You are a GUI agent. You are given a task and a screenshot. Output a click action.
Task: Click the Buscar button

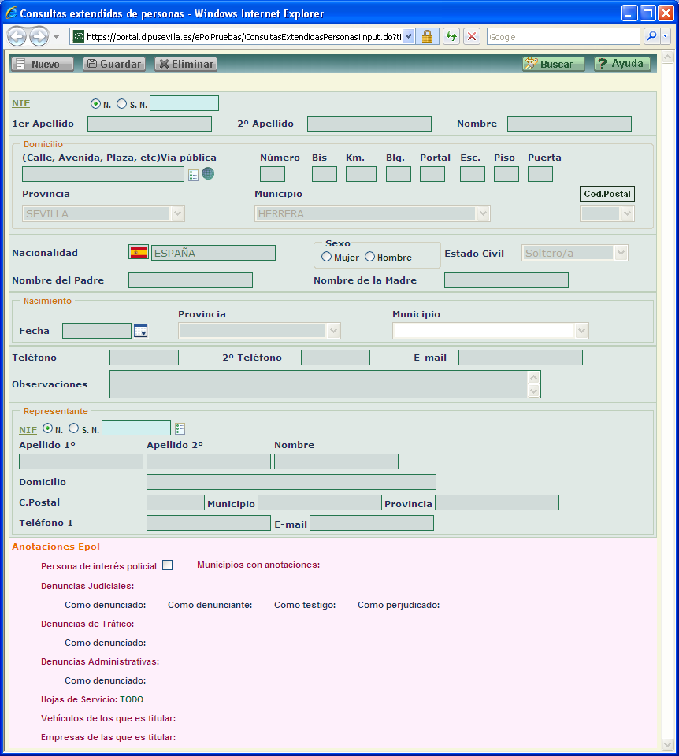pyautogui.click(x=554, y=65)
